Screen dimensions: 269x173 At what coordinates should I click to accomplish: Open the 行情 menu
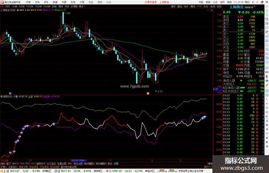[28, 2]
